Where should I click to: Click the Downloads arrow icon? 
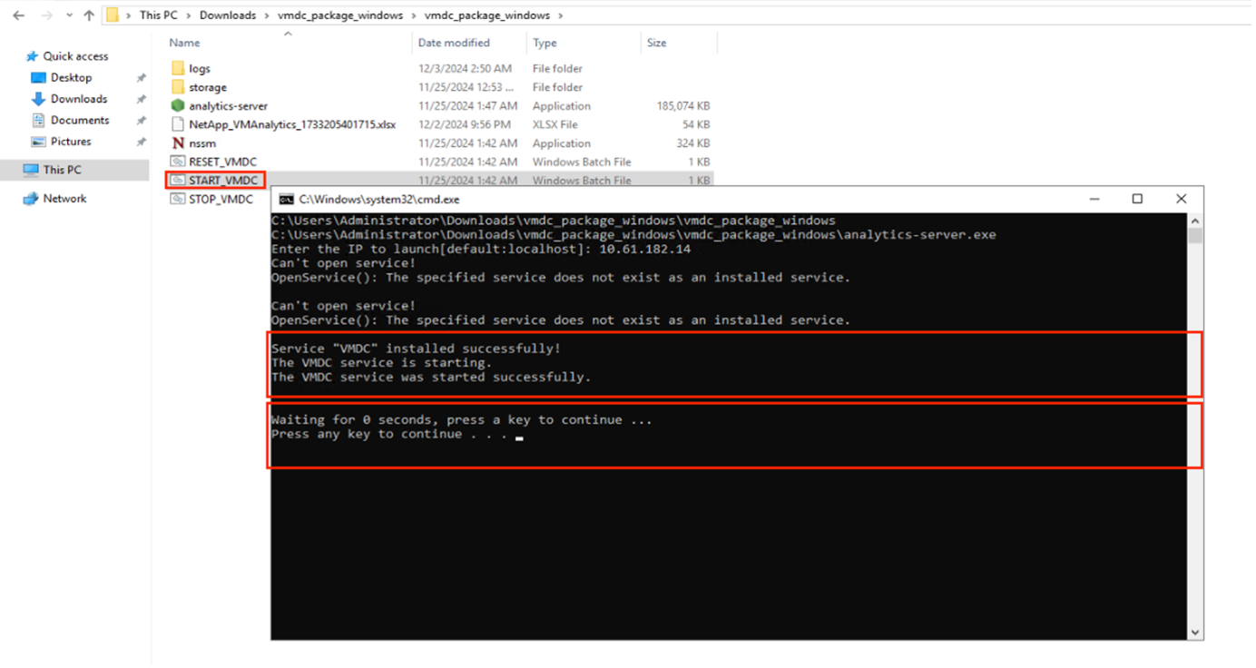coord(38,99)
